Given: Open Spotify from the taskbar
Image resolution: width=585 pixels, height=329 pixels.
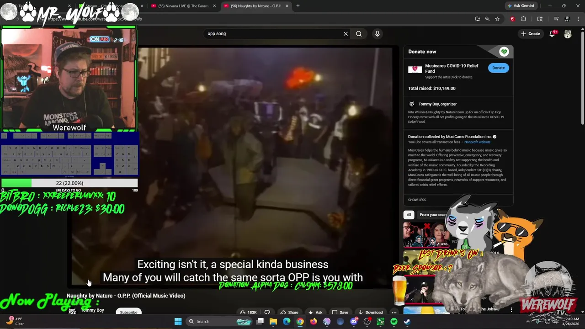Looking at the screenshot, I should coord(394,322).
